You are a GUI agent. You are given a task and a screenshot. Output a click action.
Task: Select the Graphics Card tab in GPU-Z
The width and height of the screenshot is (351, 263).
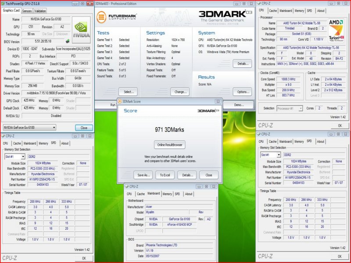[11, 10]
